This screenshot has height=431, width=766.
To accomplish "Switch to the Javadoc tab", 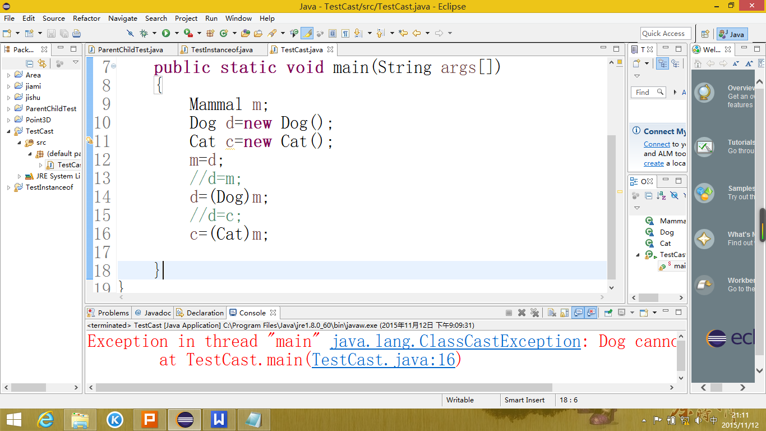I will pos(153,313).
